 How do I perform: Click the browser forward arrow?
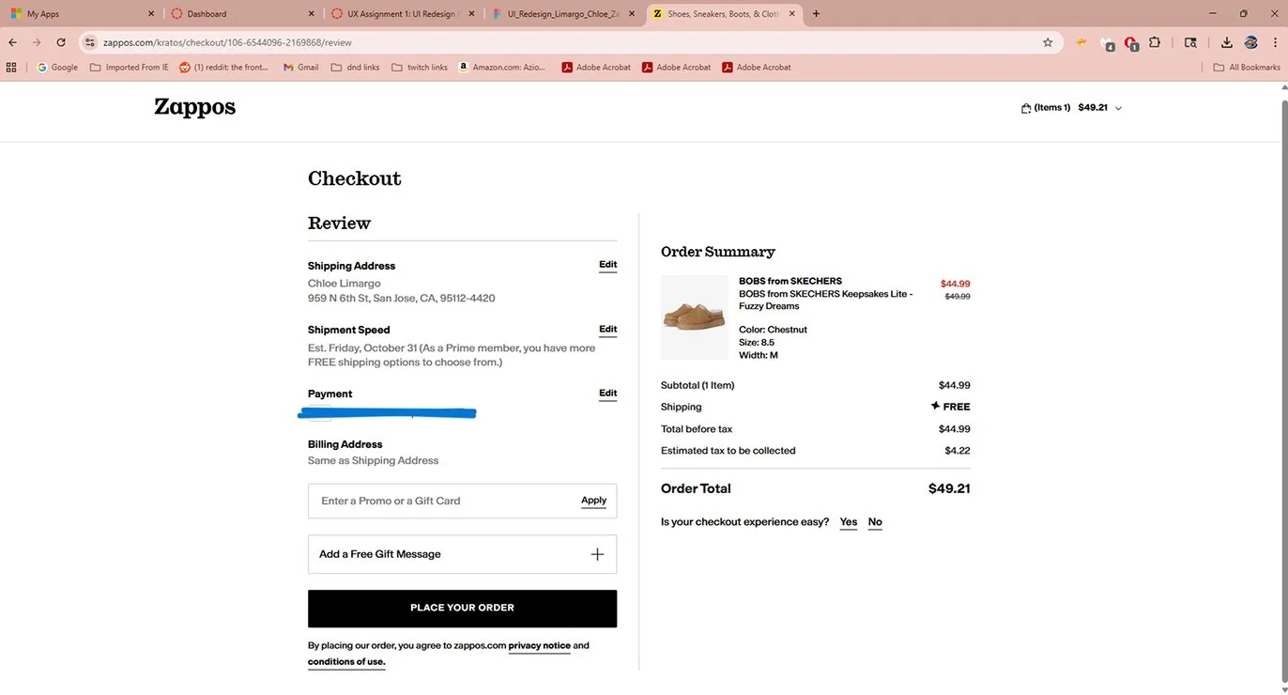37,42
